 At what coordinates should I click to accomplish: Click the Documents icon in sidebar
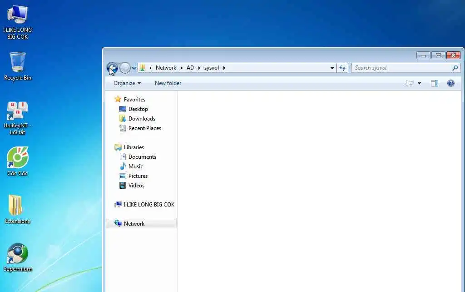[x=123, y=156]
